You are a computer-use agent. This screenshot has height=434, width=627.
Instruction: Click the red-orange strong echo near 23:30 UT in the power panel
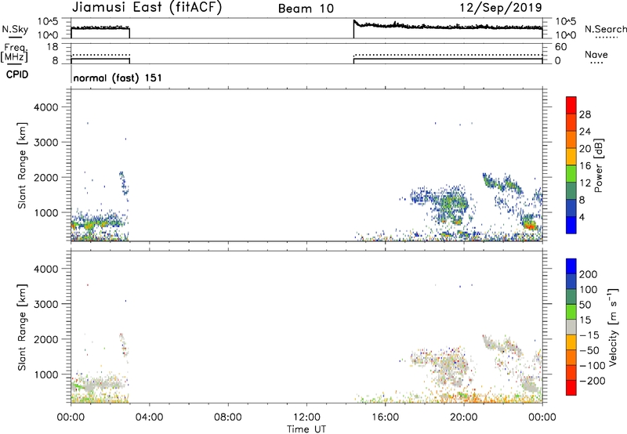point(531,226)
